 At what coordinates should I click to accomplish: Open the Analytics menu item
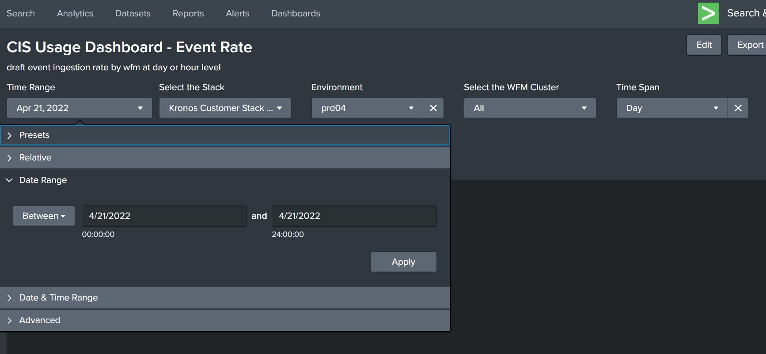[75, 14]
